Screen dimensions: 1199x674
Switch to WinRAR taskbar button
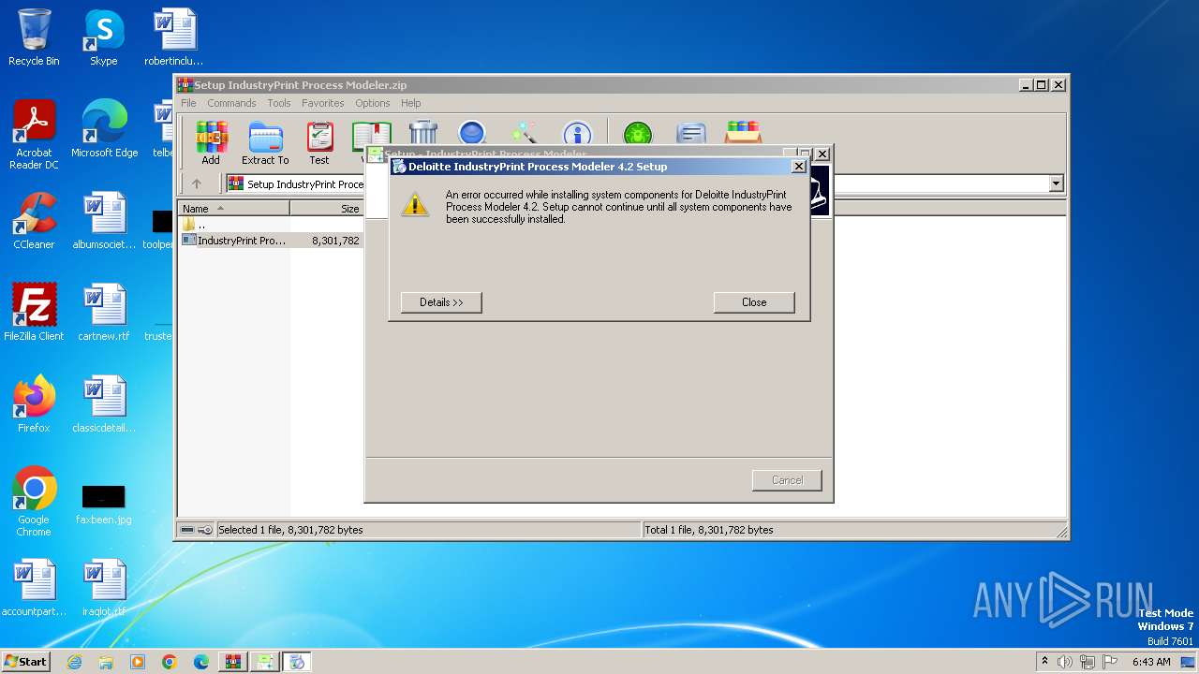coord(233,662)
